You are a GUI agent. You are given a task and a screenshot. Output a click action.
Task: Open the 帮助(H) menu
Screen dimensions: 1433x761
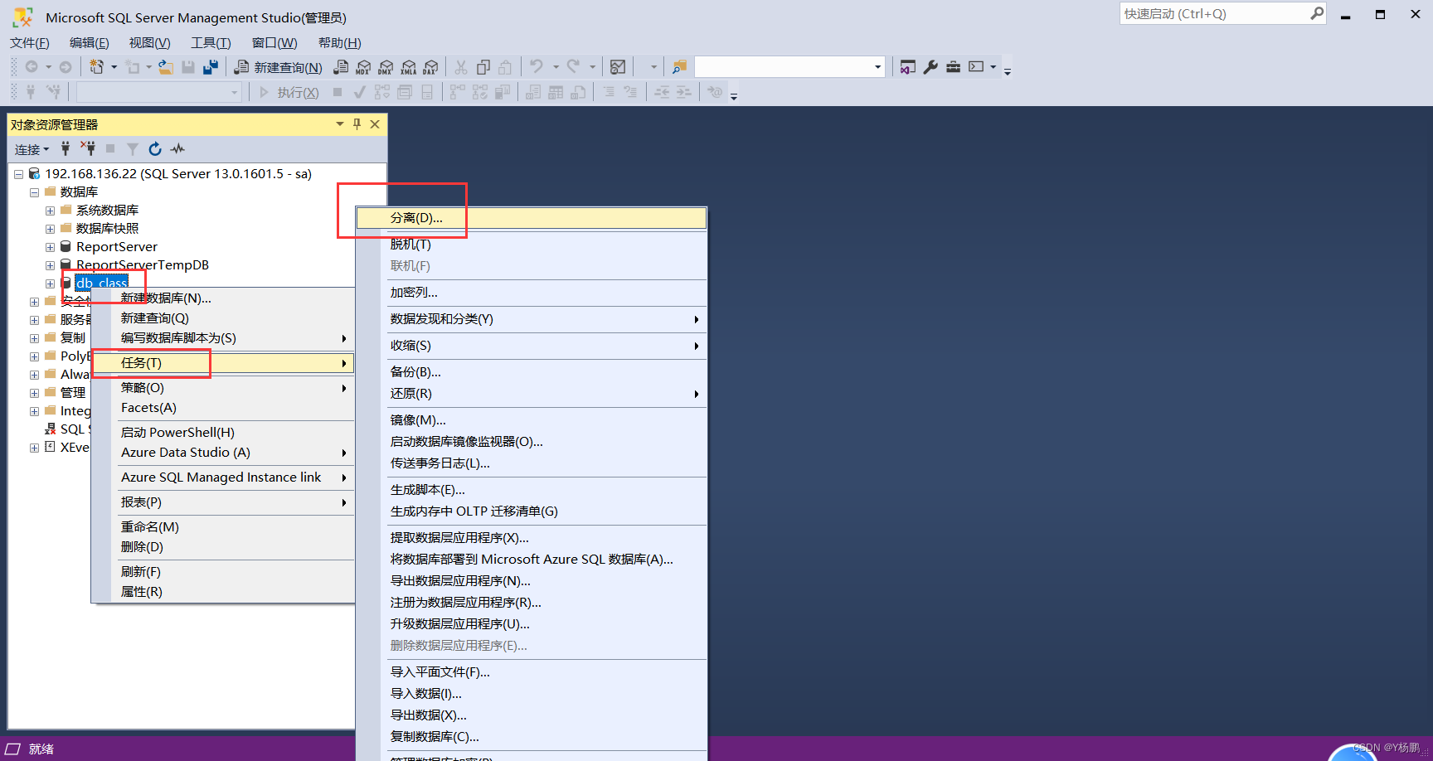340,43
